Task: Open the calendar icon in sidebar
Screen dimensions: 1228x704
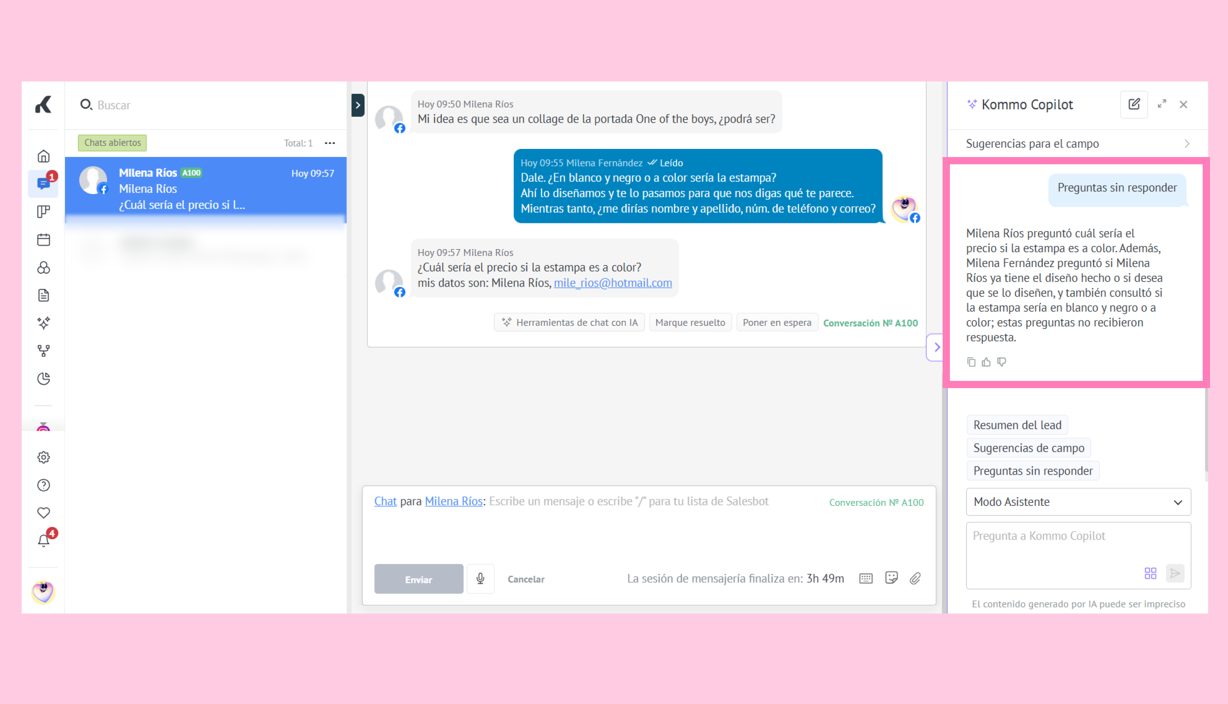Action: (x=43, y=239)
